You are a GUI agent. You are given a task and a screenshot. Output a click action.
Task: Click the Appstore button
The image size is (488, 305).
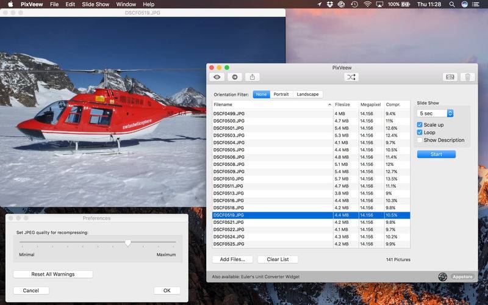point(462,277)
